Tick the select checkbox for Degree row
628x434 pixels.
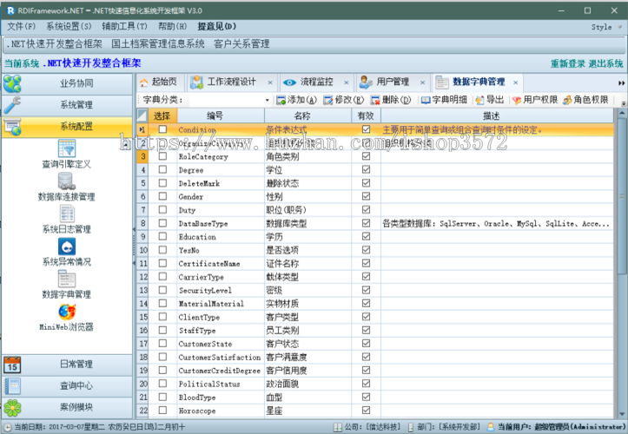(162, 170)
